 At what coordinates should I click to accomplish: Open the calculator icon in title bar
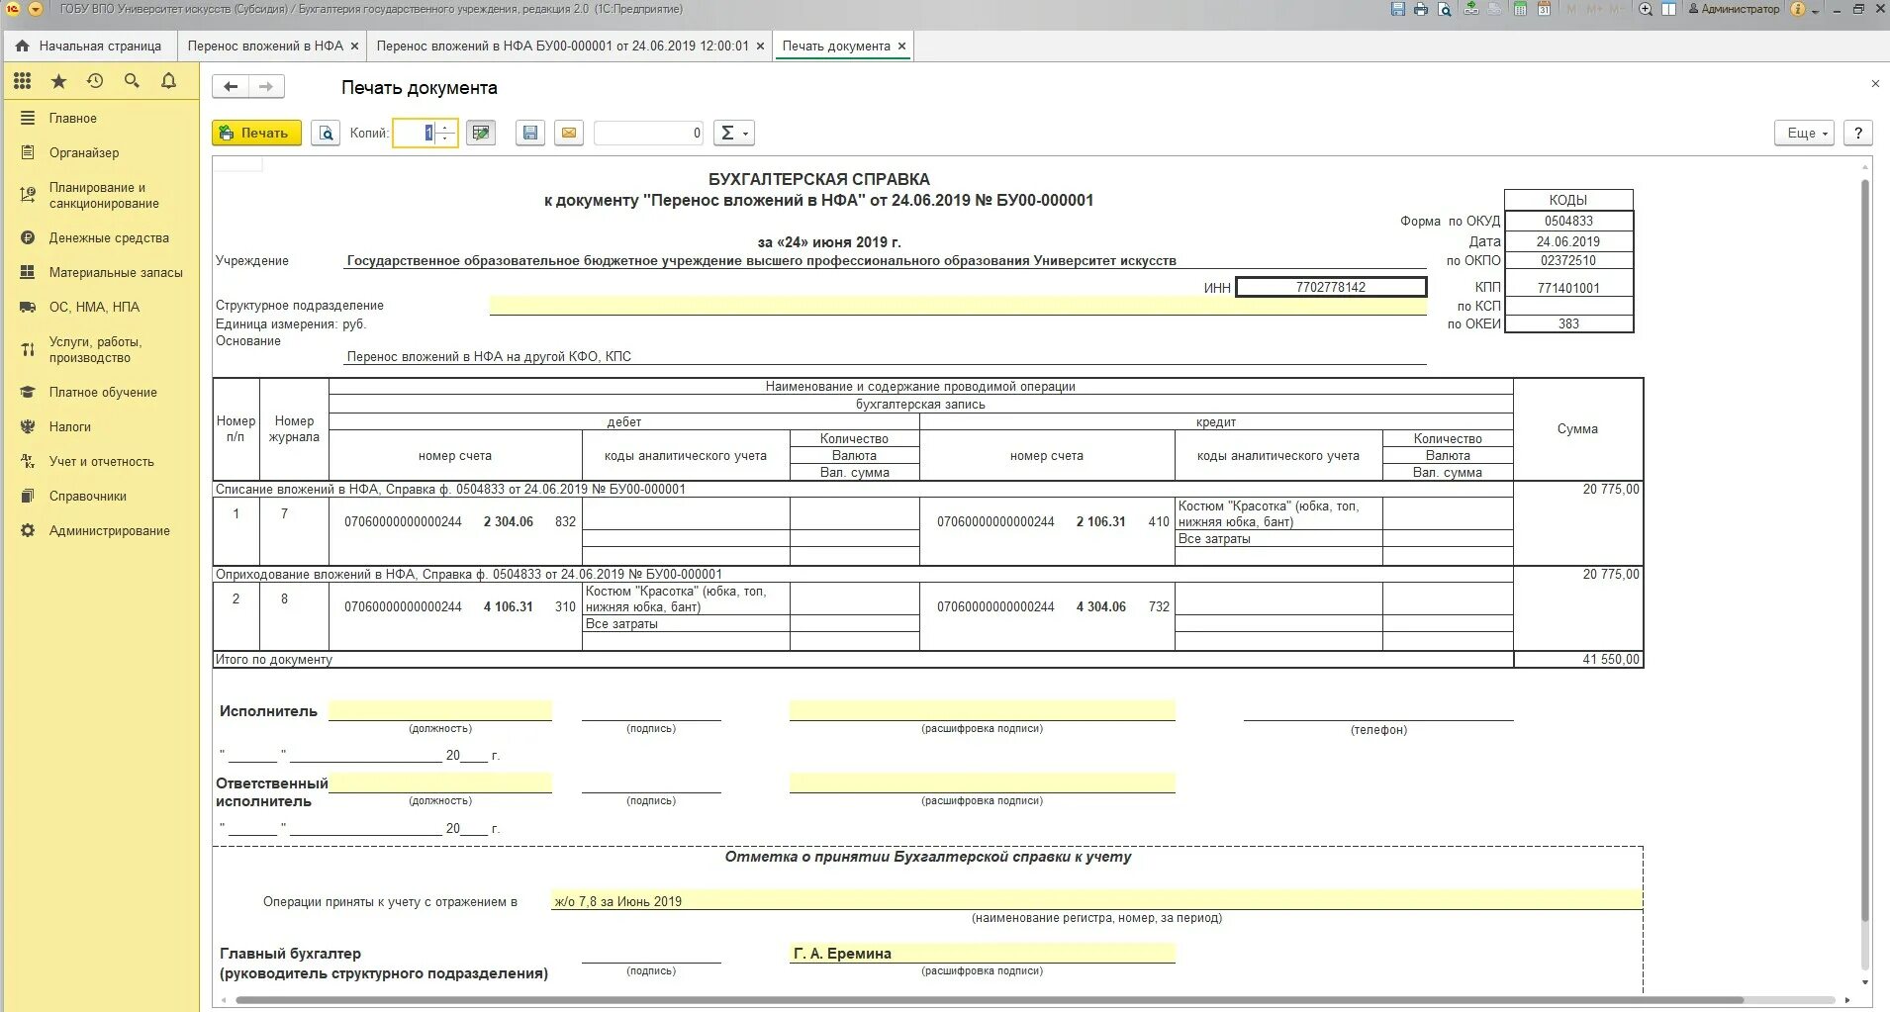click(x=1519, y=9)
